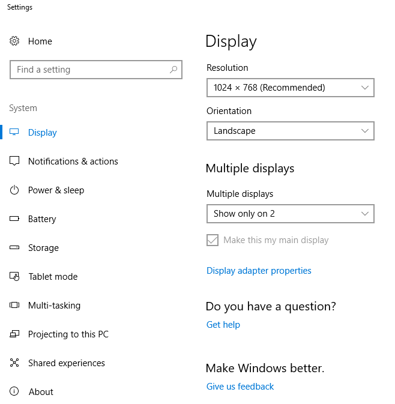The height and width of the screenshot is (404, 395).
Task: Click the Get help link
Action: click(223, 325)
